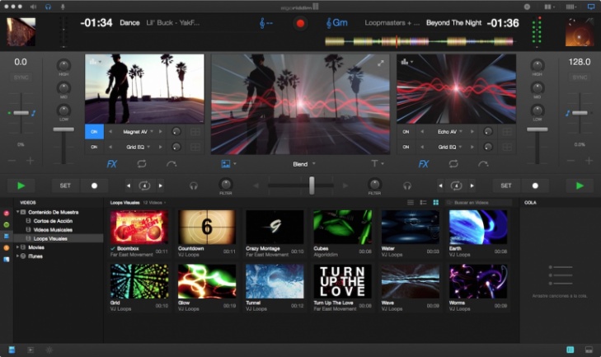Switch library to detailed list view
The width and height of the screenshot is (601, 357).
423,203
